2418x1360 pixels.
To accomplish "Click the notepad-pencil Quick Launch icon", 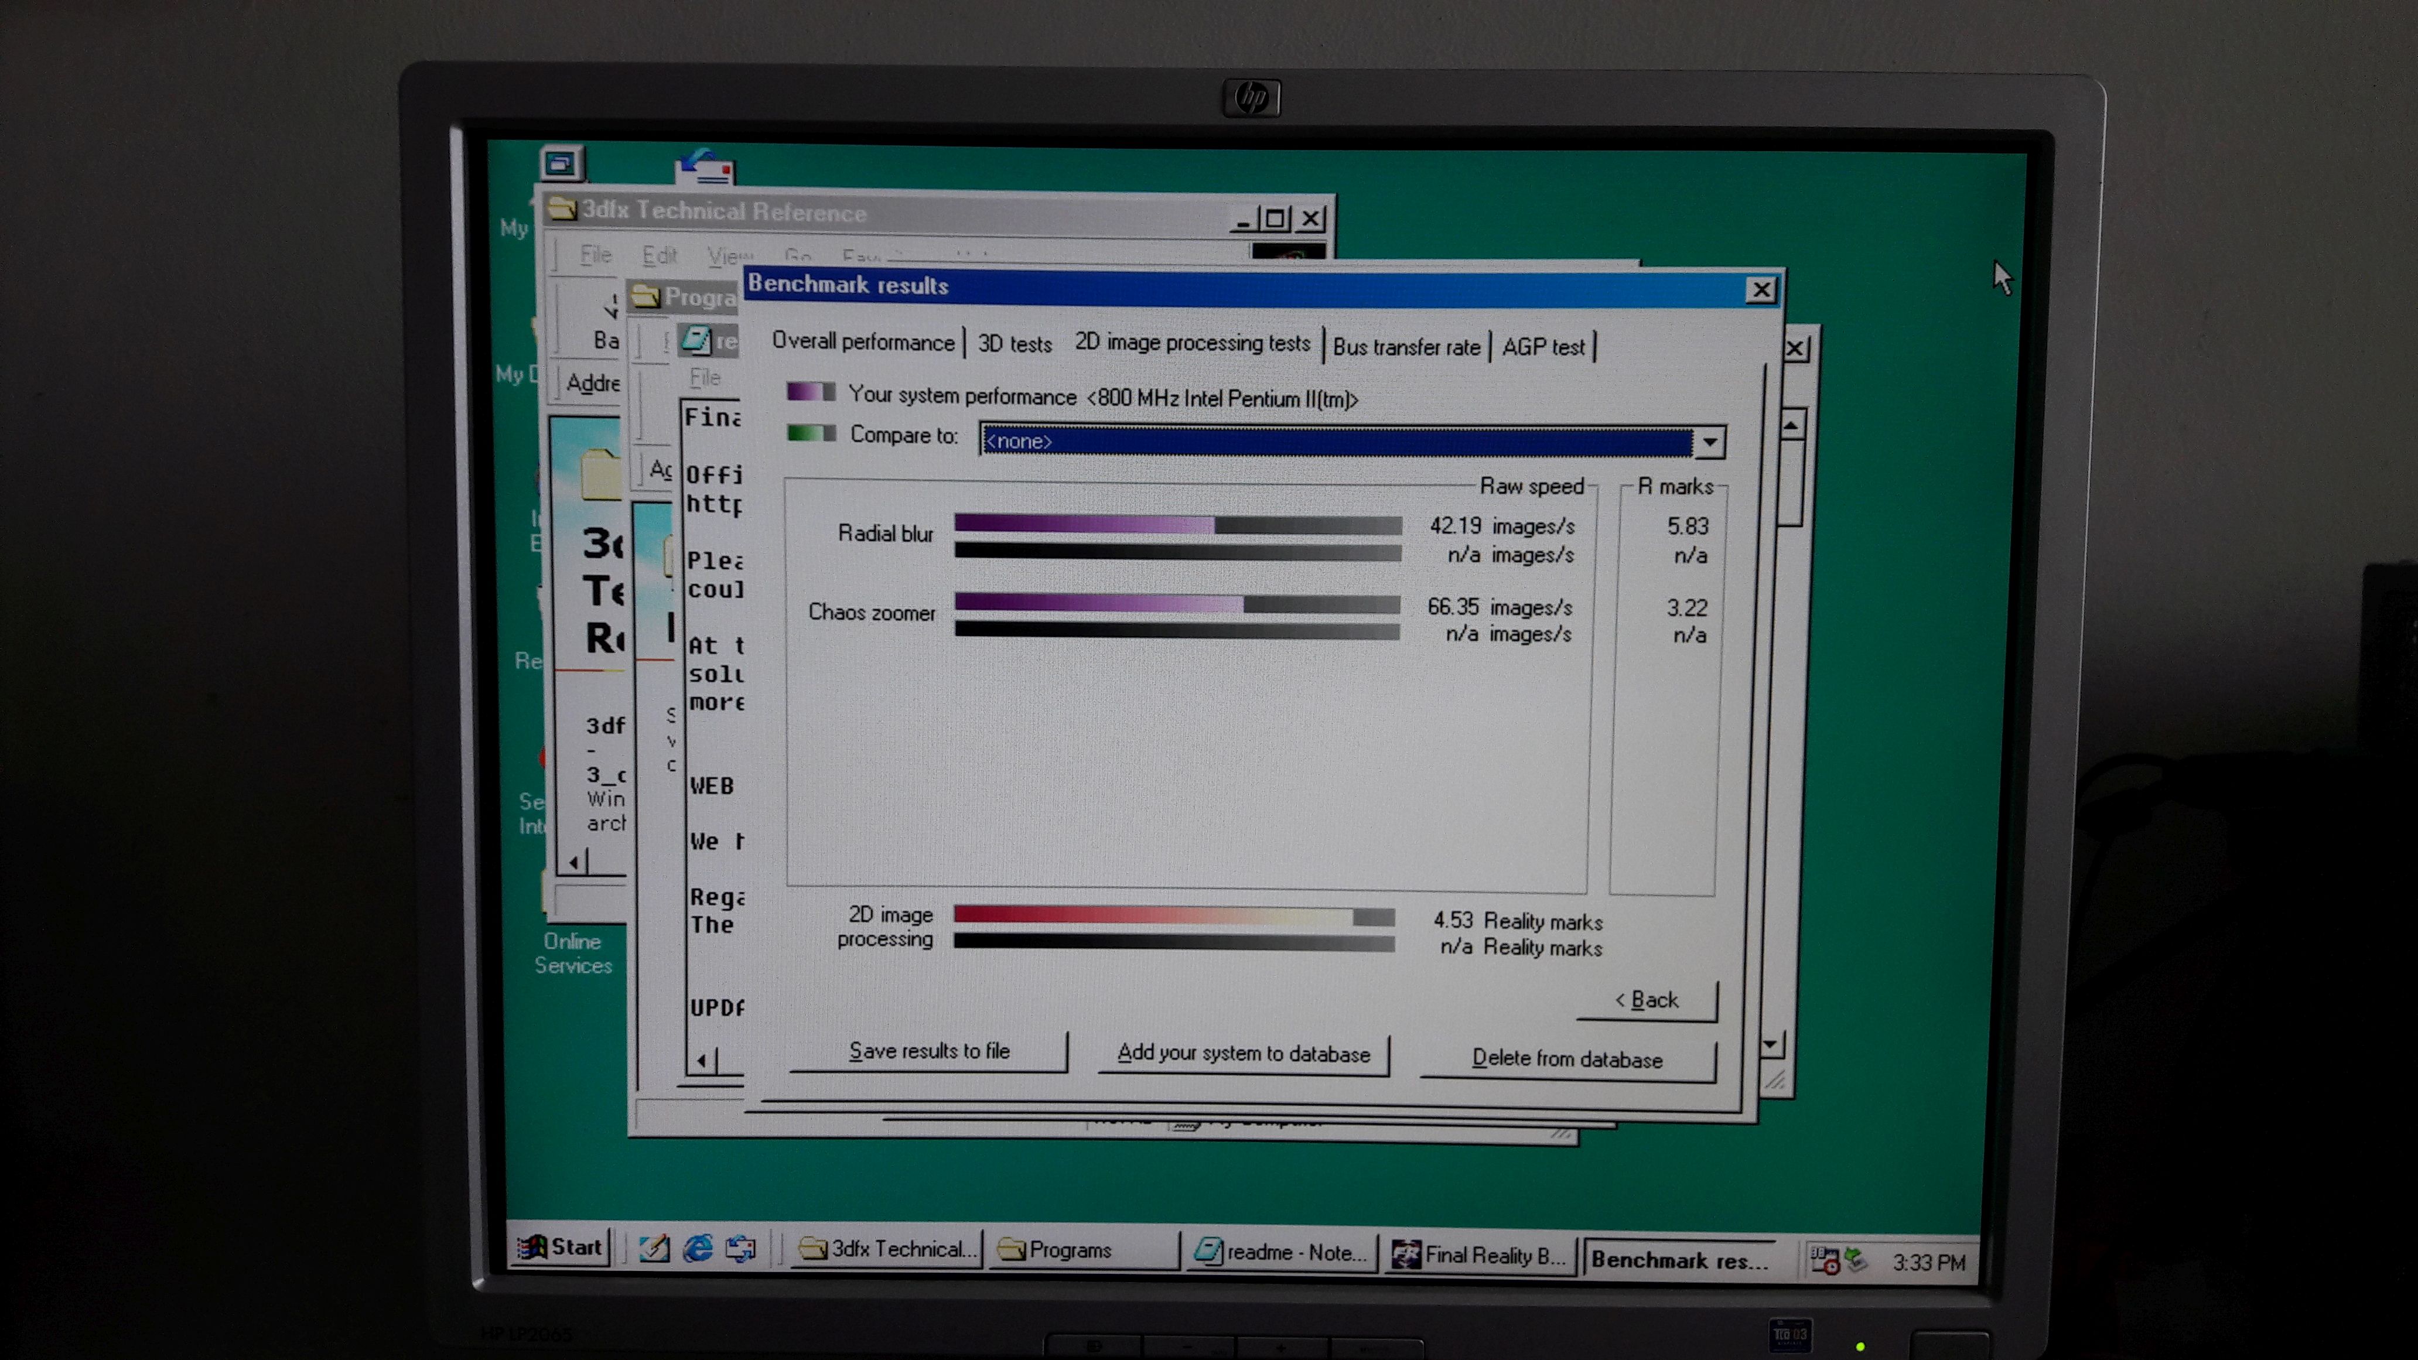I will click(654, 1248).
